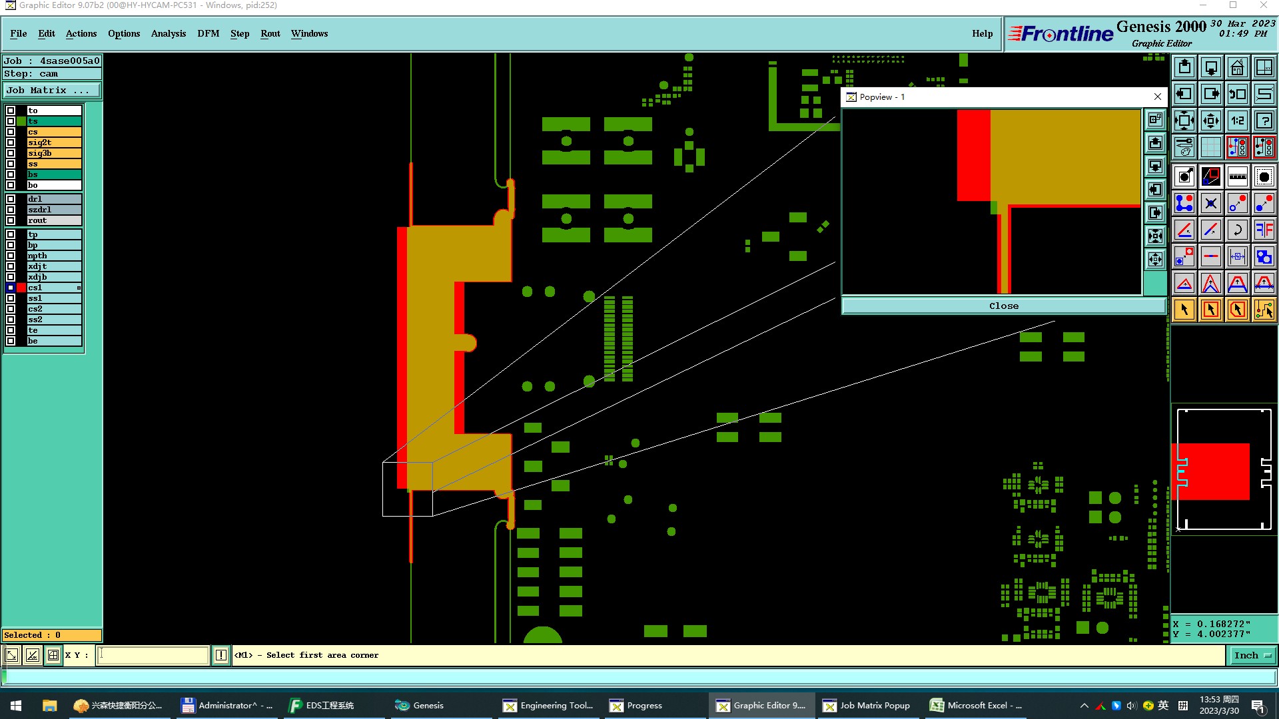The width and height of the screenshot is (1279, 719).
Task: Click expander mark on cs1 row
Action: click(79, 288)
